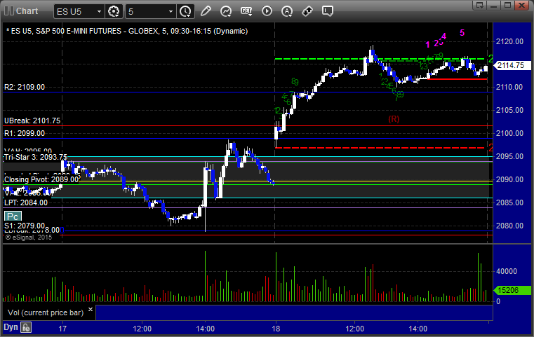Click the volume value label 15206
The width and height of the screenshot is (534, 337).
512,291
